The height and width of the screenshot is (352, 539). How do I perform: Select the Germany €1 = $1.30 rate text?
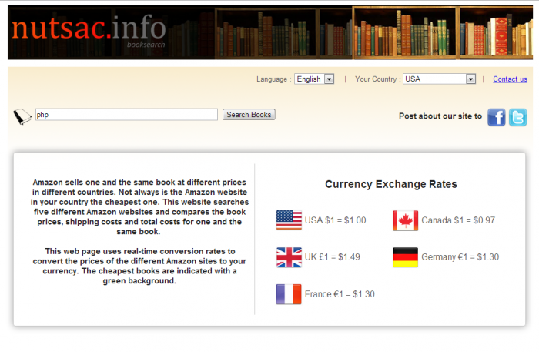coord(460,257)
